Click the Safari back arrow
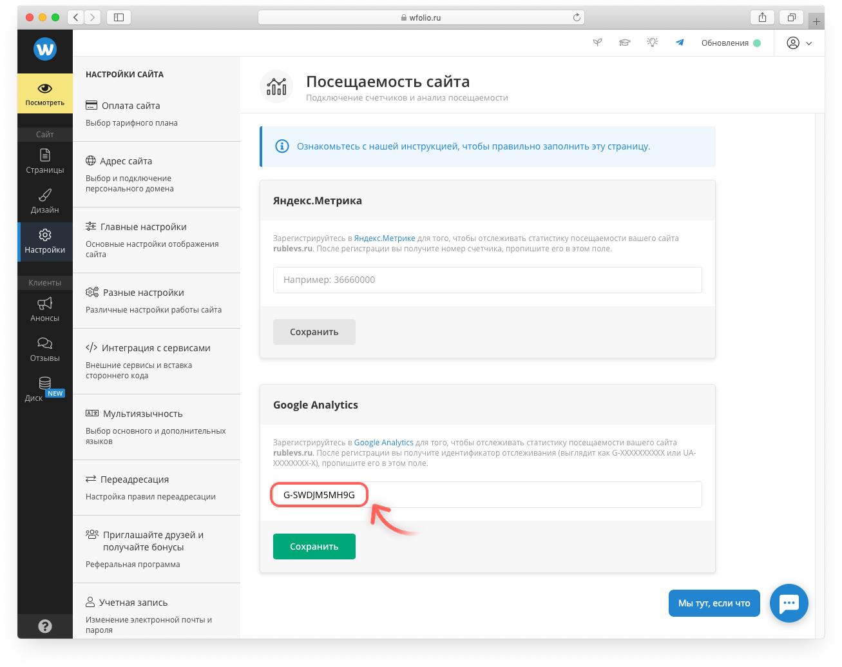The height and width of the screenshot is (667, 842). (76, 17)
